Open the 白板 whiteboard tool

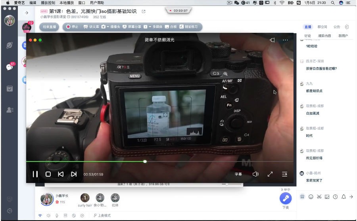click(x=171, y=27)
